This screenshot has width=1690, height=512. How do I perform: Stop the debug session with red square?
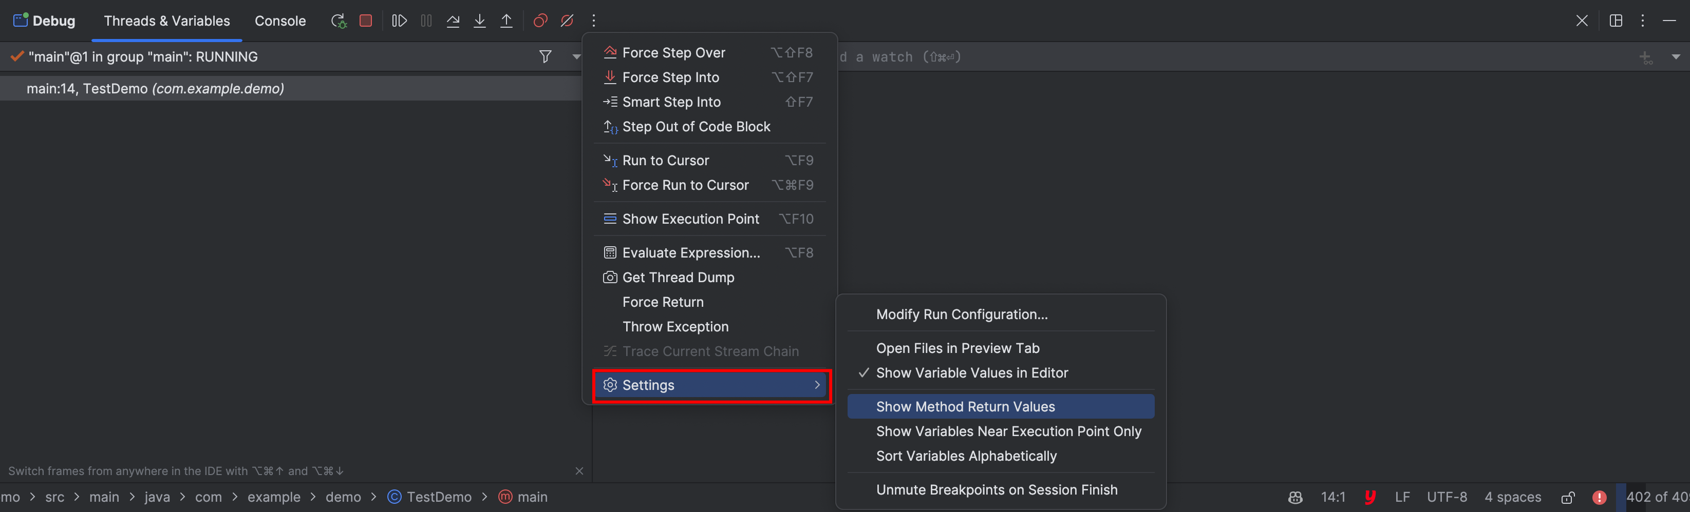(x=366, y=21)
